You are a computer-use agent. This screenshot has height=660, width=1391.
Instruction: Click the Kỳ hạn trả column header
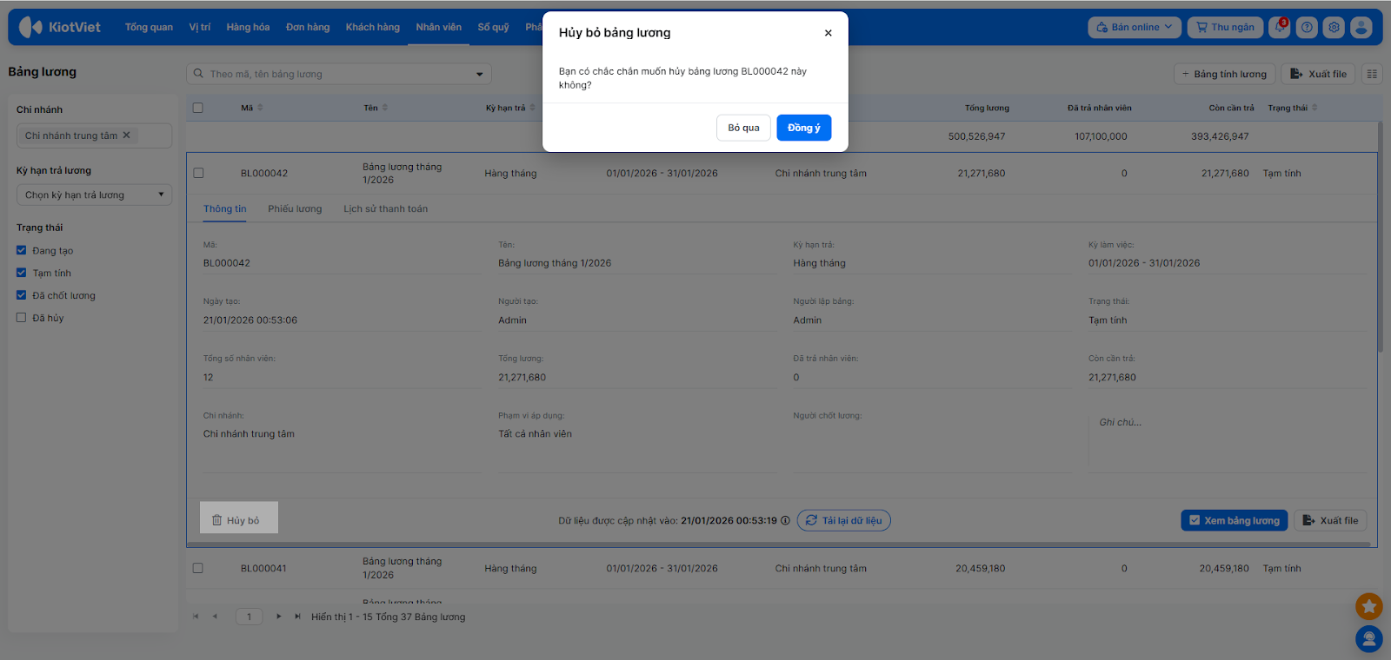pyautogui.click(x=505, y=108)
